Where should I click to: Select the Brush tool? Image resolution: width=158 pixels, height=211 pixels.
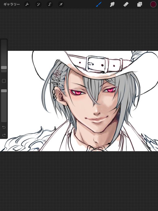tap(99, 4)
